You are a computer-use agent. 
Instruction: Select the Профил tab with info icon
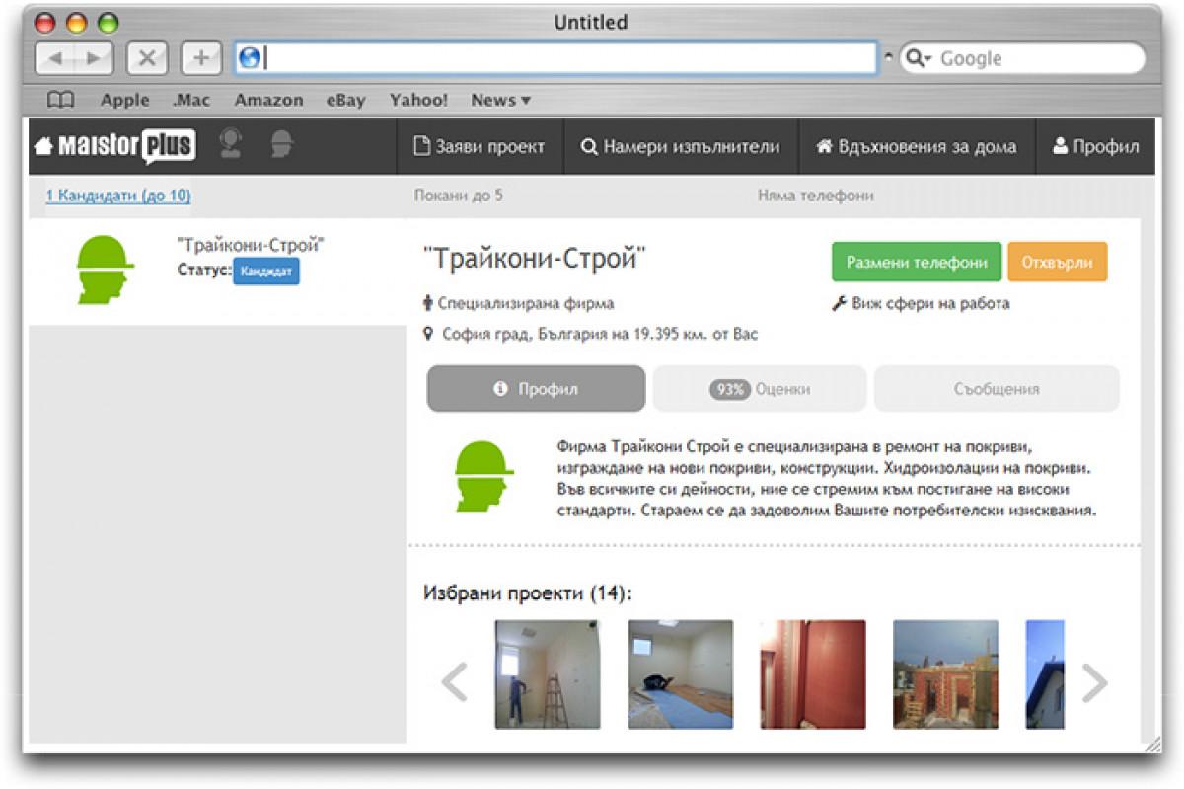click(x=536, y=389)
